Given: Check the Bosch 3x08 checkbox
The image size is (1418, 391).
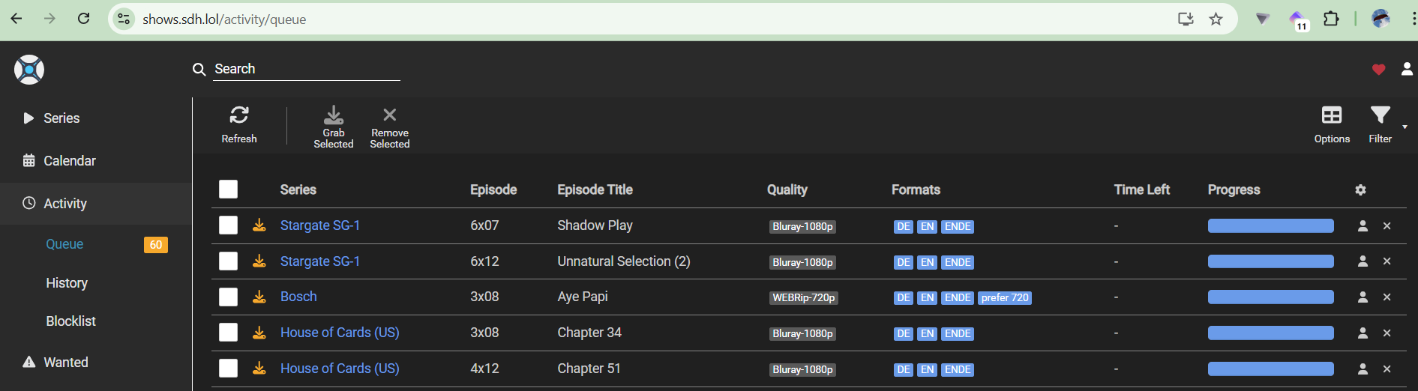Looking at the screenshot, I should click(228, 297).
